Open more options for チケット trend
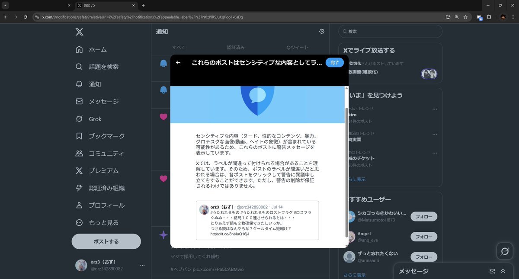Viewport: 519px width, 279px height. point(435,153)
